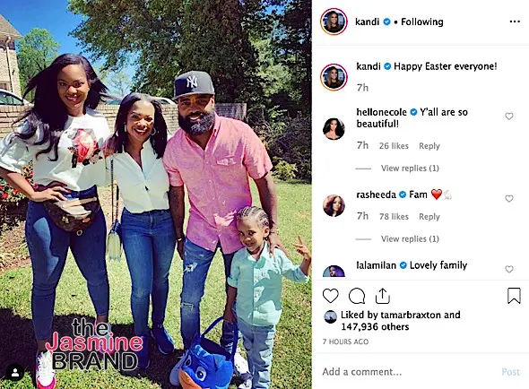Share the post via the share icon

[x=383, y=296]
